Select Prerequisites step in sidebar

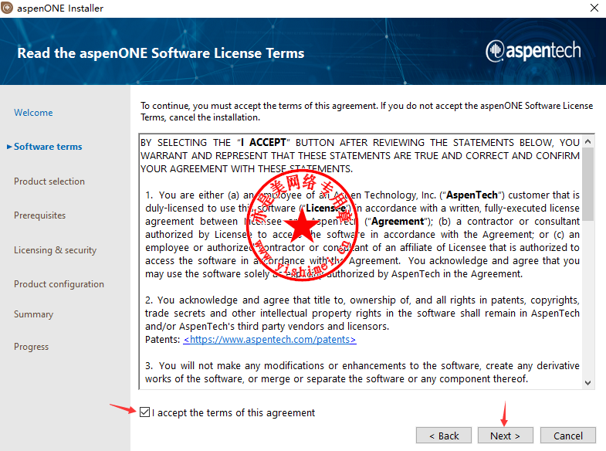click(x=40, y=215)
